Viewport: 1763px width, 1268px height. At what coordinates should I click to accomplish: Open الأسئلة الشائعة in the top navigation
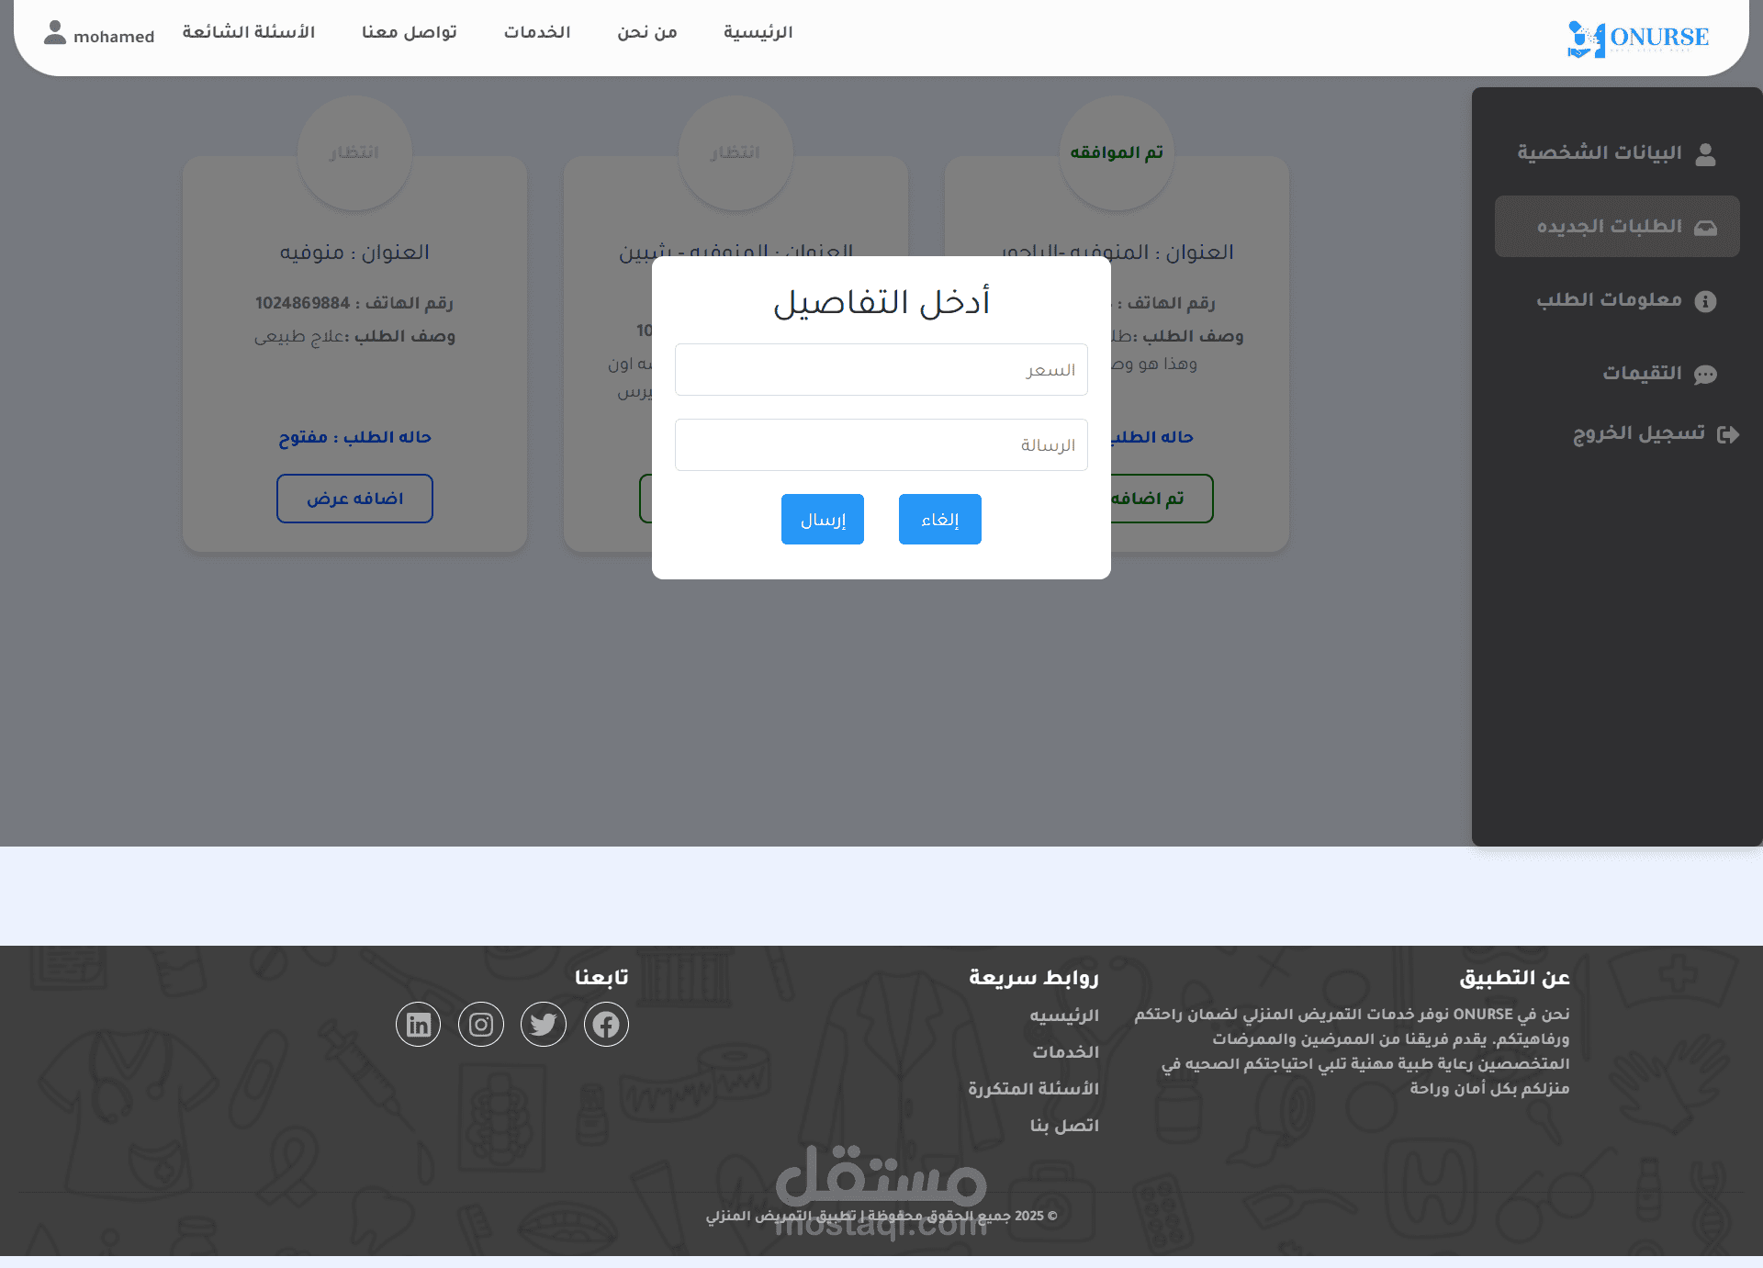pyautogui.click(x=249, y=33)
